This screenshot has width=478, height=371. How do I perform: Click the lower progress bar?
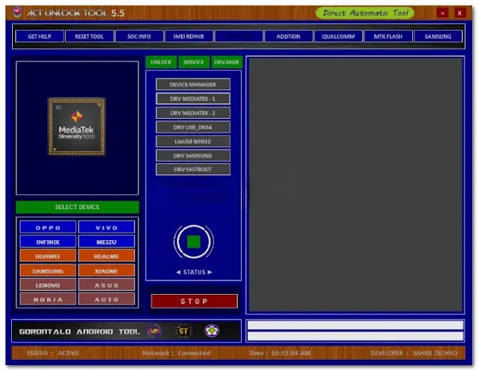355,336
